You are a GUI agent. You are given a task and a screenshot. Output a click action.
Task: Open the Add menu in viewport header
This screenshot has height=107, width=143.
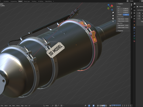(x=10, y=106)
